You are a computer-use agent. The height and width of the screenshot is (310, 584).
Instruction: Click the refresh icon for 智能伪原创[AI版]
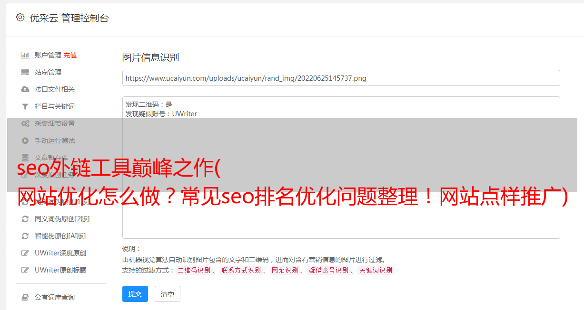pyautogui.click(x=25, y=236)
